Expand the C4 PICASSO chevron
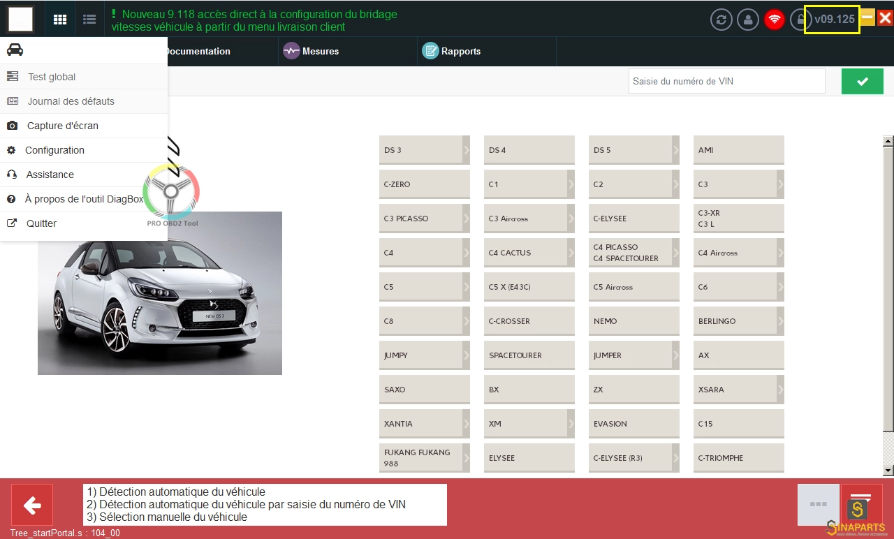894x539 pixels. [x=675, y=253]
